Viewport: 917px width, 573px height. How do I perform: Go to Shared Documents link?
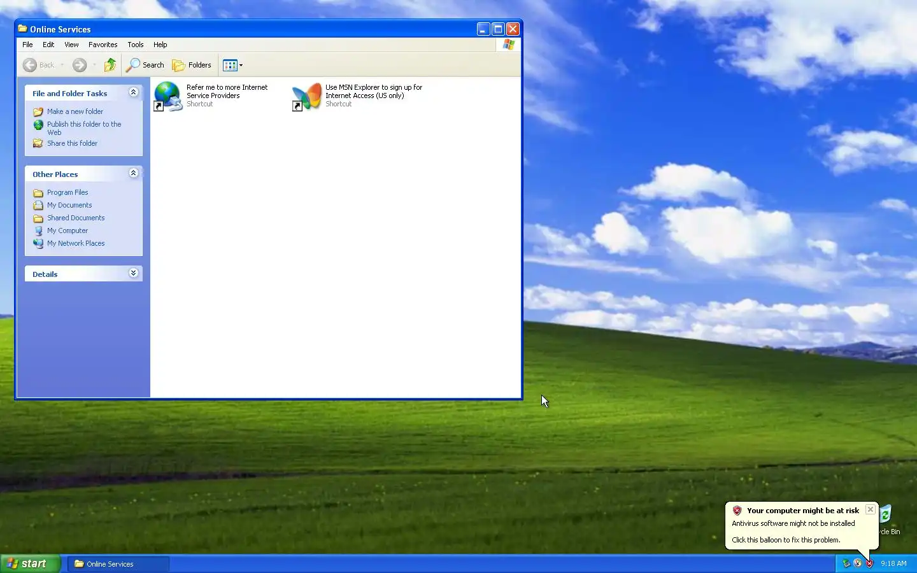point(76,218)
